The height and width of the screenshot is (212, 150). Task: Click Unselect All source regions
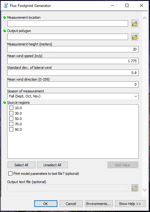(52, 165)
